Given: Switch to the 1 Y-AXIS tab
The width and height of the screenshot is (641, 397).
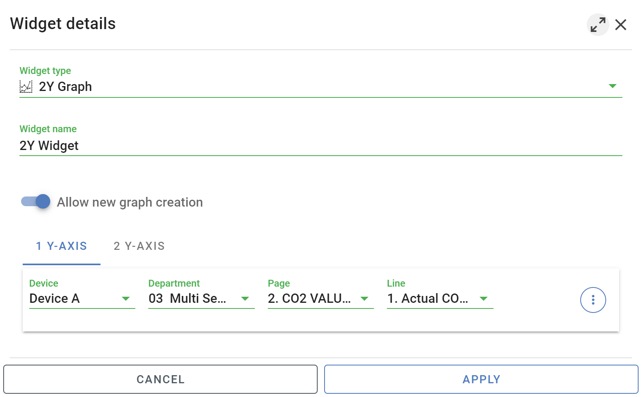Looking at the screenshot, I should 62,246.
